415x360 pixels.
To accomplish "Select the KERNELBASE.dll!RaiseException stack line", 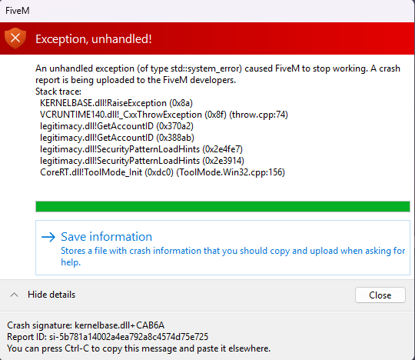I will [116, 103].
